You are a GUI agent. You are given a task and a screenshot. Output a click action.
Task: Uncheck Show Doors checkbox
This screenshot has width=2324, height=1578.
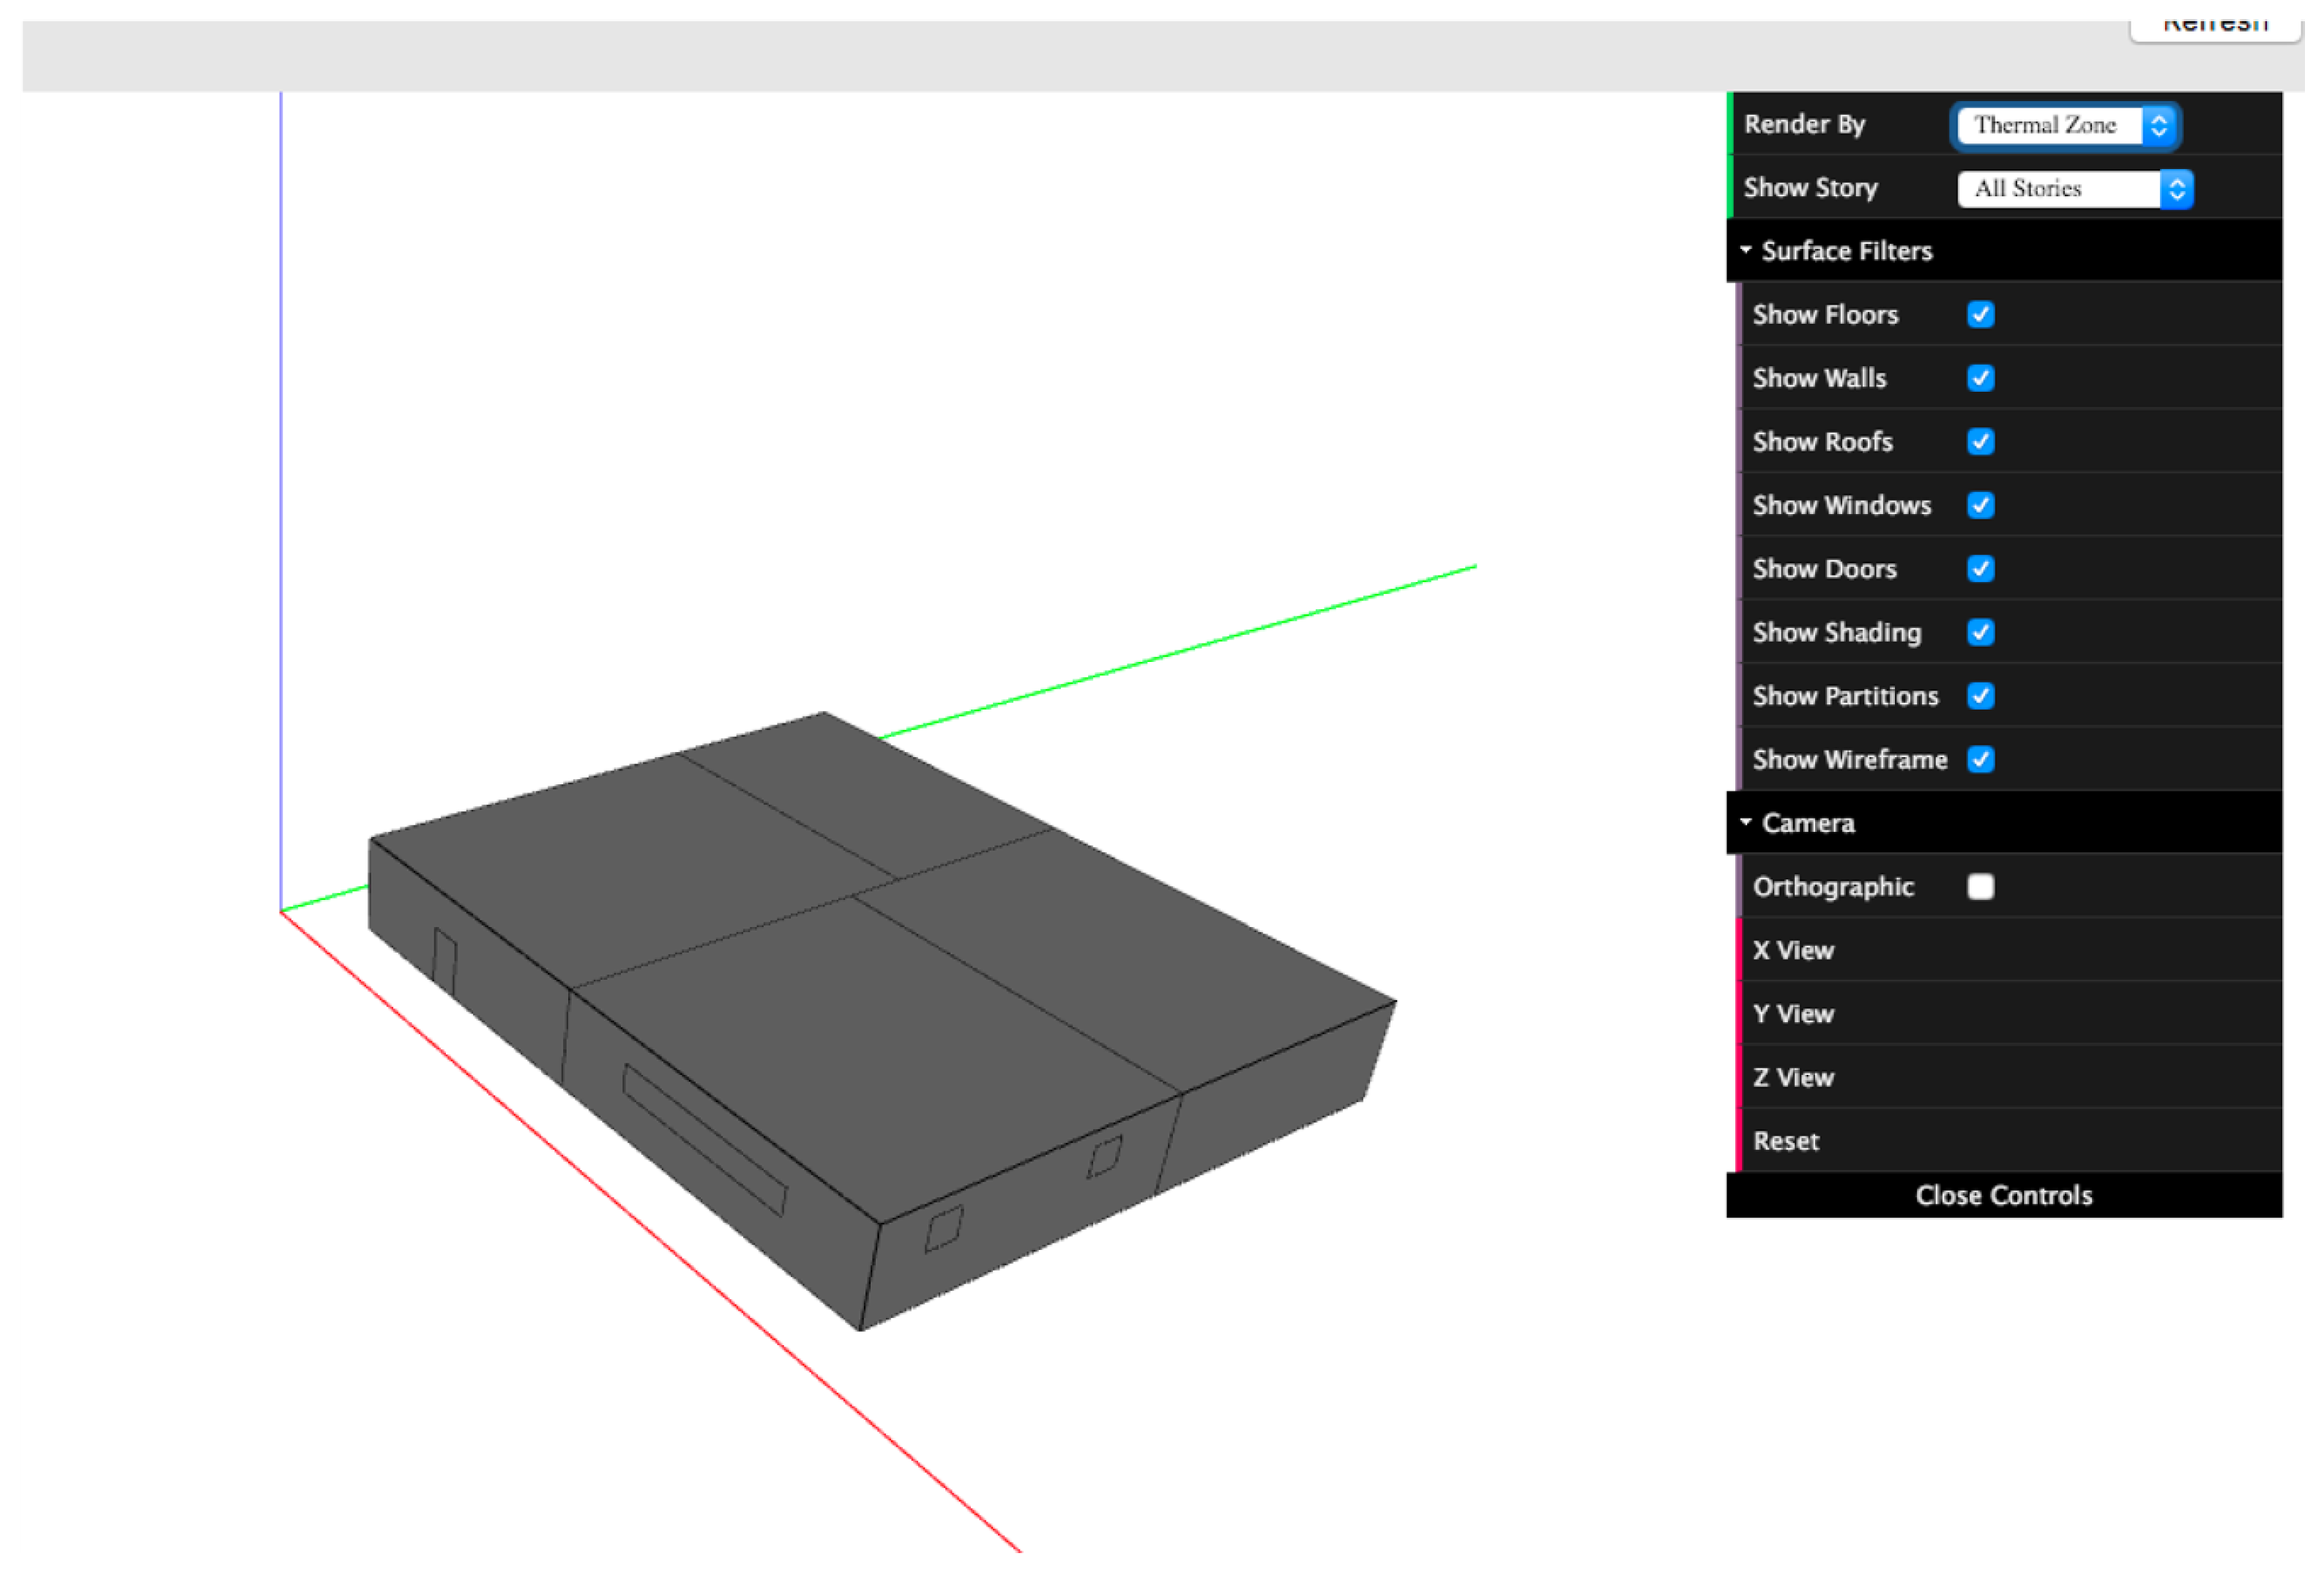click(x=1980, y=570)
